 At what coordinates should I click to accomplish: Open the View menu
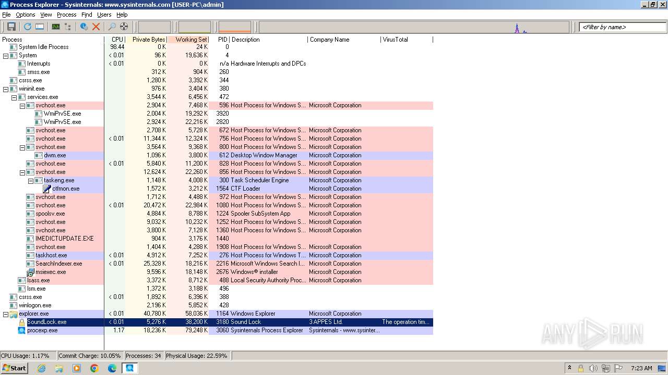coord(46,15)
